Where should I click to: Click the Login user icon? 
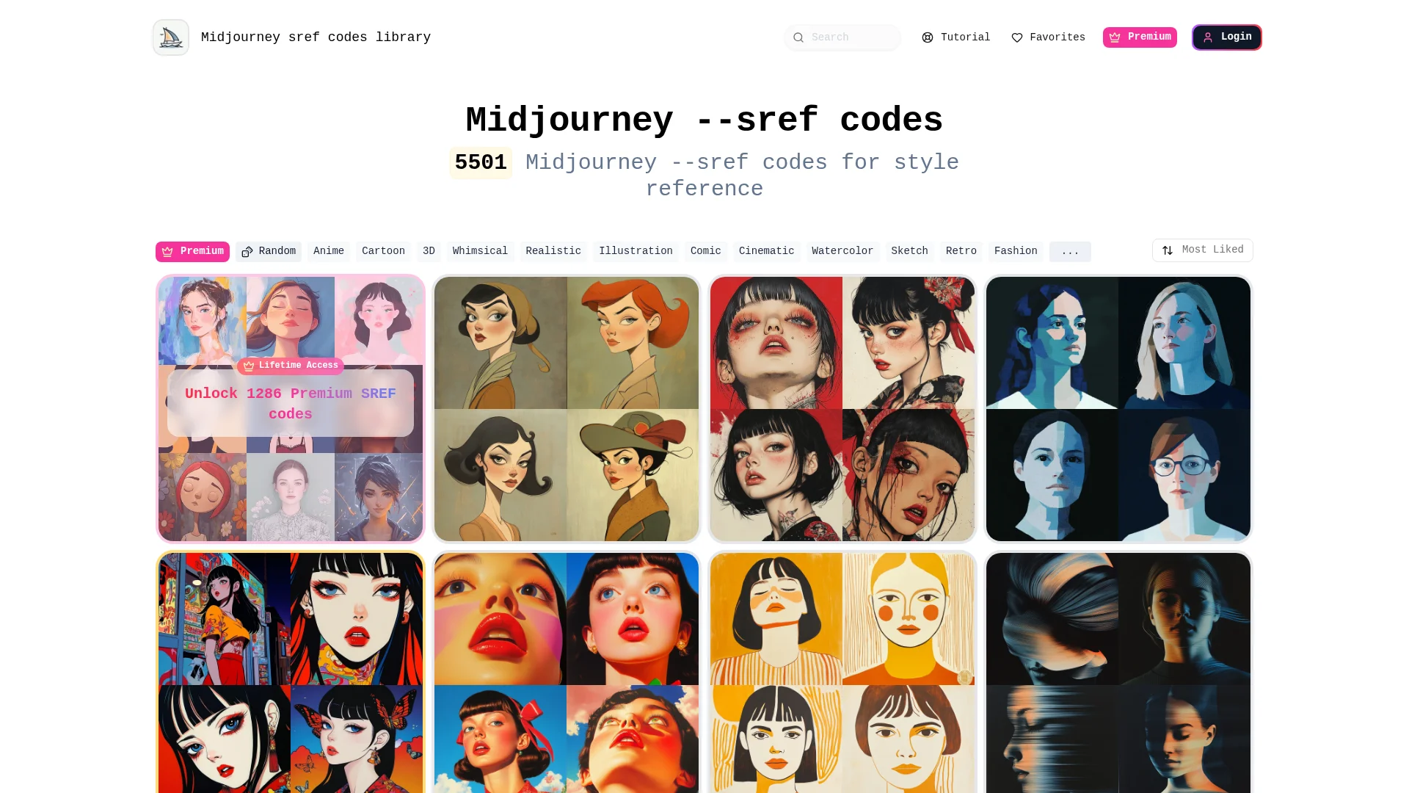point(1208,37)
